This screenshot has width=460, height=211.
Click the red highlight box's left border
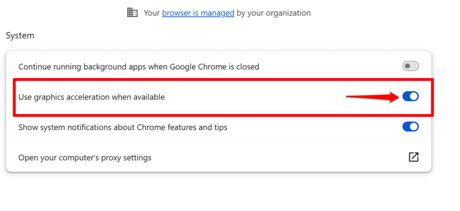[x=14, y=96]
